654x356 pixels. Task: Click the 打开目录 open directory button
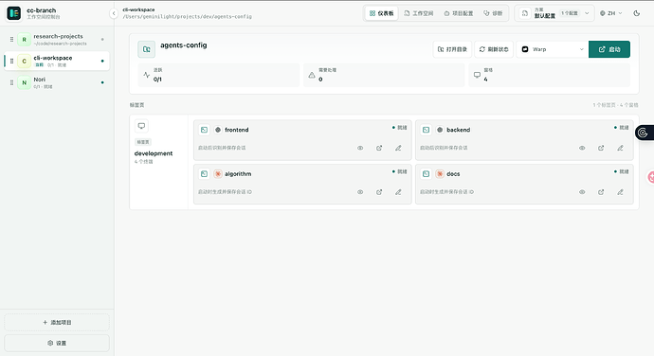point(452,49)
